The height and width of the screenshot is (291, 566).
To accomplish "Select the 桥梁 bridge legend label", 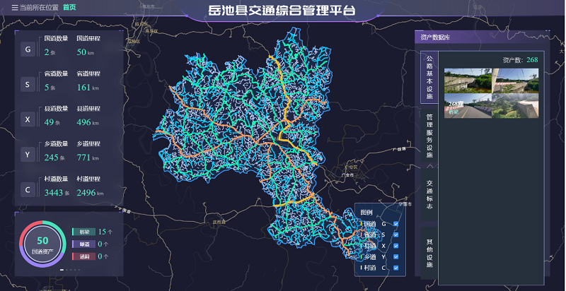I will coord(83,232).
